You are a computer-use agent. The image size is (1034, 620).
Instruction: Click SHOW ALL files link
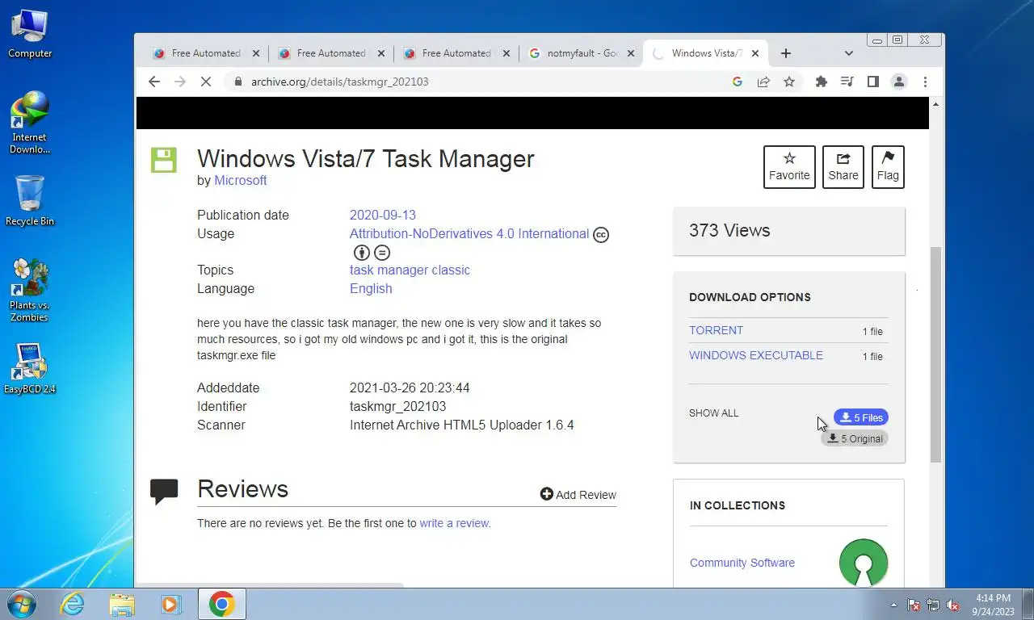click(713, 413)
